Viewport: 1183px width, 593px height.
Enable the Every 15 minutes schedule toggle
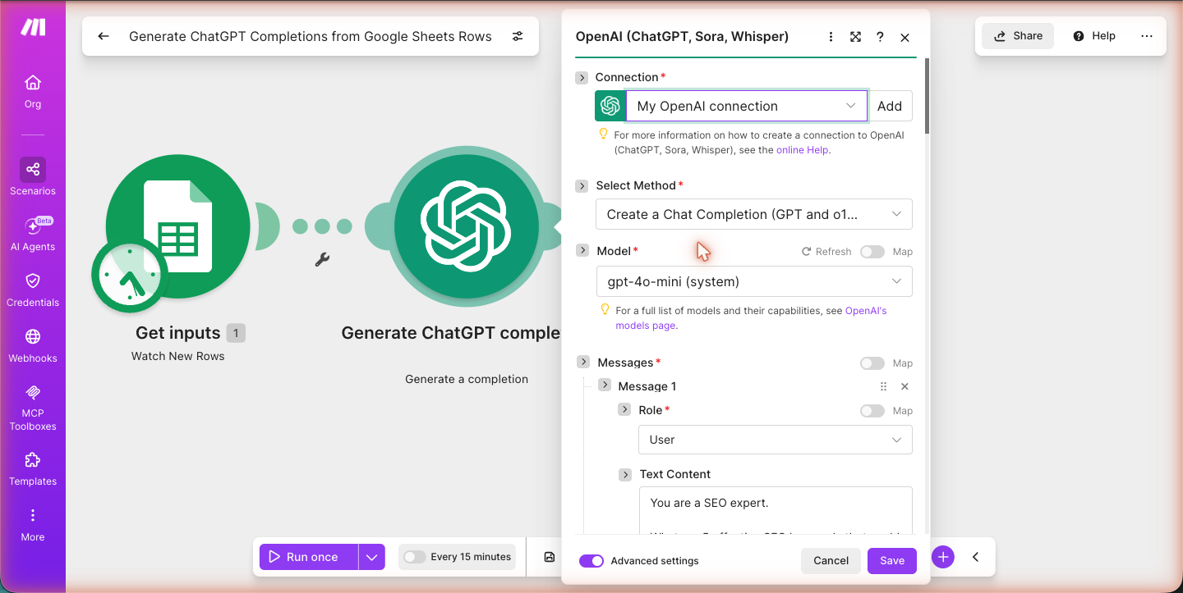coord(415,557)
